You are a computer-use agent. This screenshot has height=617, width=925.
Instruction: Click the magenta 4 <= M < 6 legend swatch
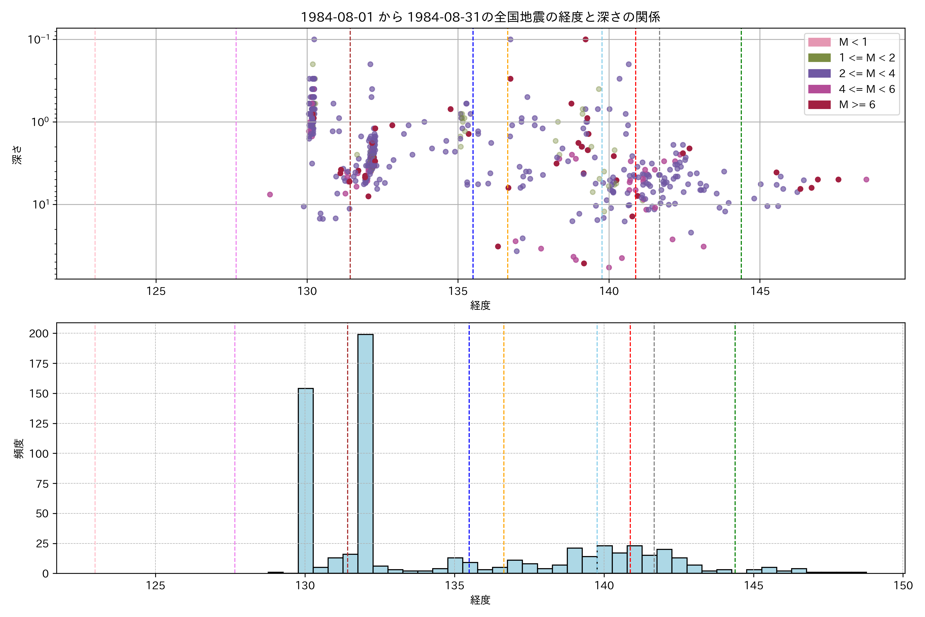click(819, 89)
